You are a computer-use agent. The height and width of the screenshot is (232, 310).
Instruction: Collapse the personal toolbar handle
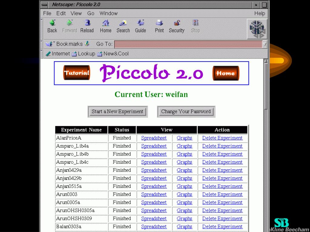[x=42, y=54]
